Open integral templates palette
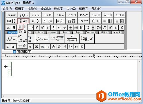Screen dimensions: 143x104 point(59,21)
